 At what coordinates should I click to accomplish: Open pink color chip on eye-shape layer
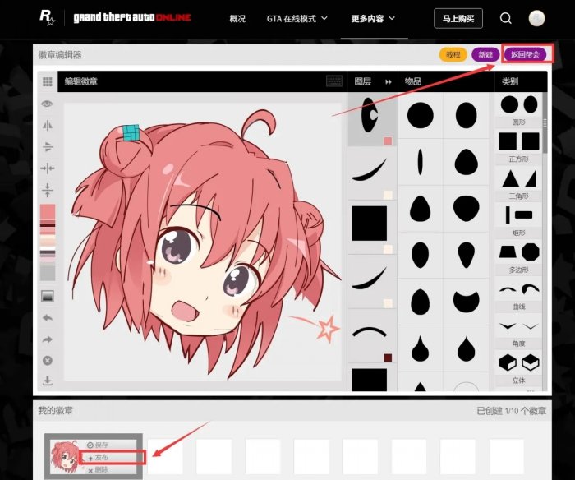pos(388,141)
